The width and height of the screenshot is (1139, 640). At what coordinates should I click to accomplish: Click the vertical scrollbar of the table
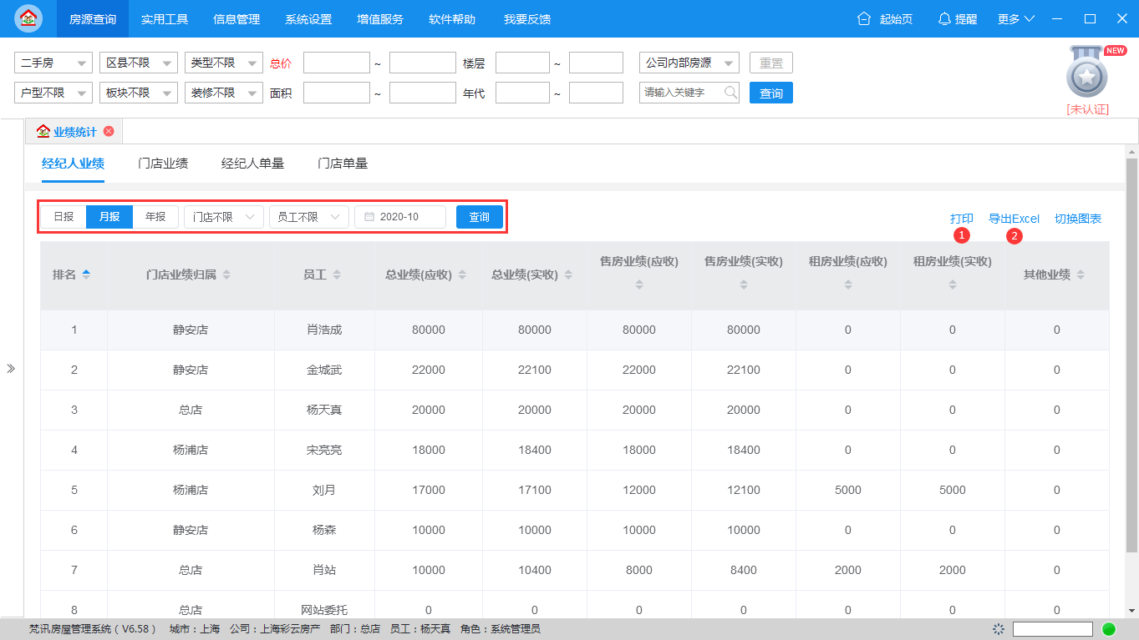1131,355
